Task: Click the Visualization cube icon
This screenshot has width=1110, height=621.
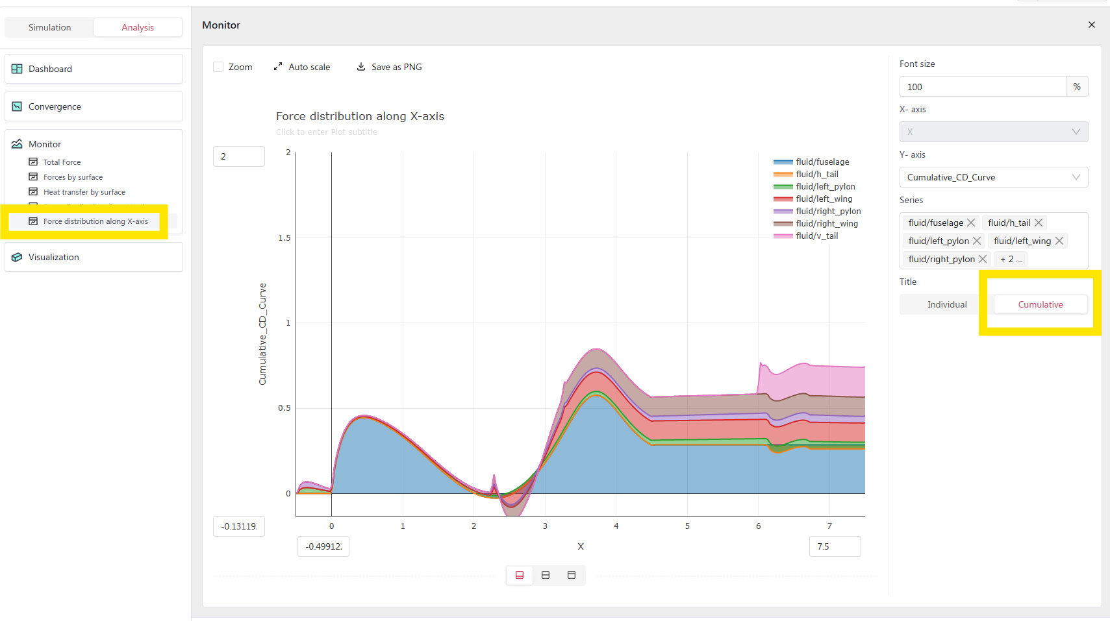Action: [17, 257]
